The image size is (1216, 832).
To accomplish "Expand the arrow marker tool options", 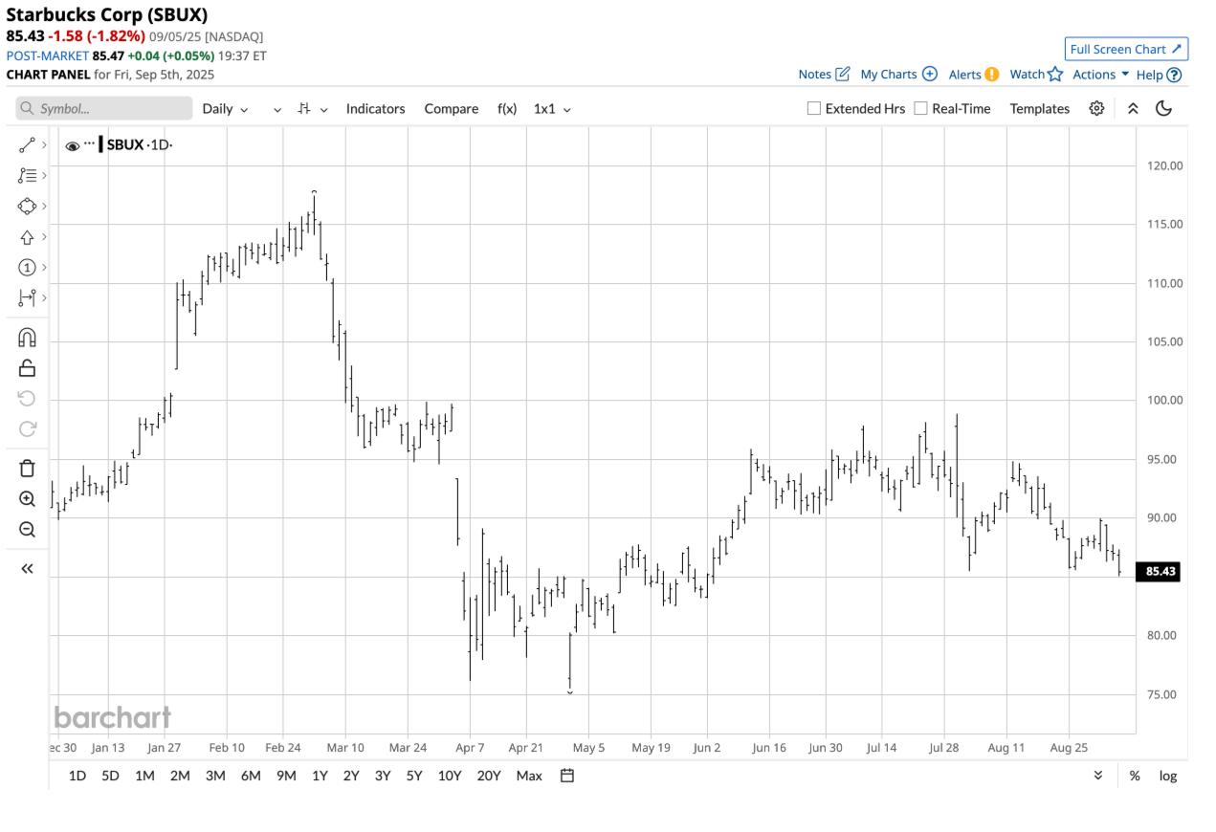I will [44, 237].
